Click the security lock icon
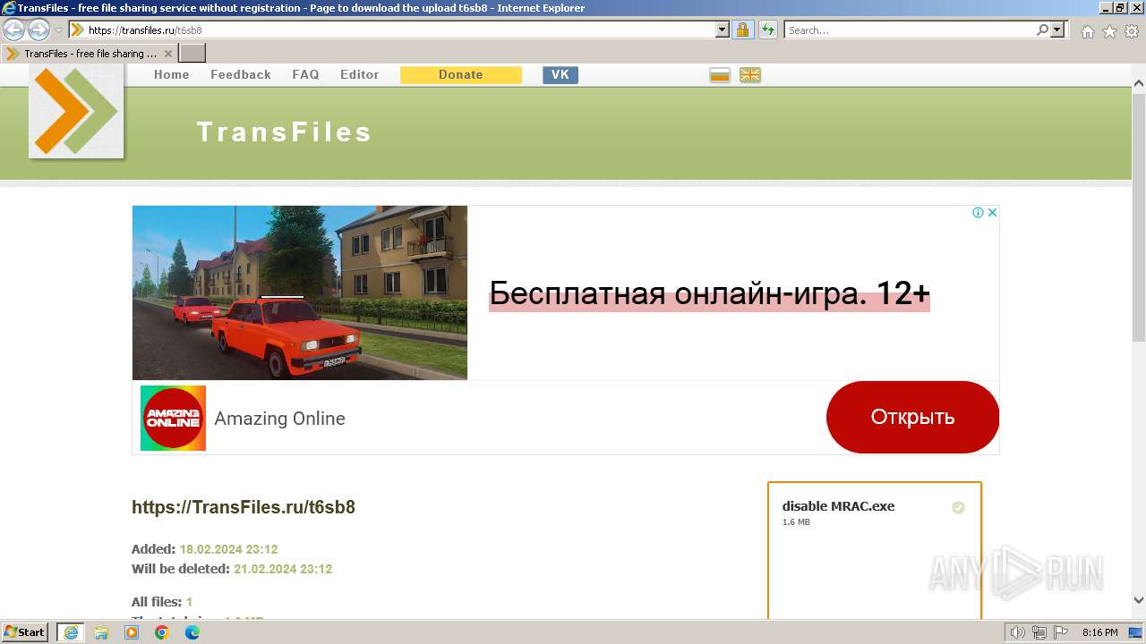 coord(742,30)
